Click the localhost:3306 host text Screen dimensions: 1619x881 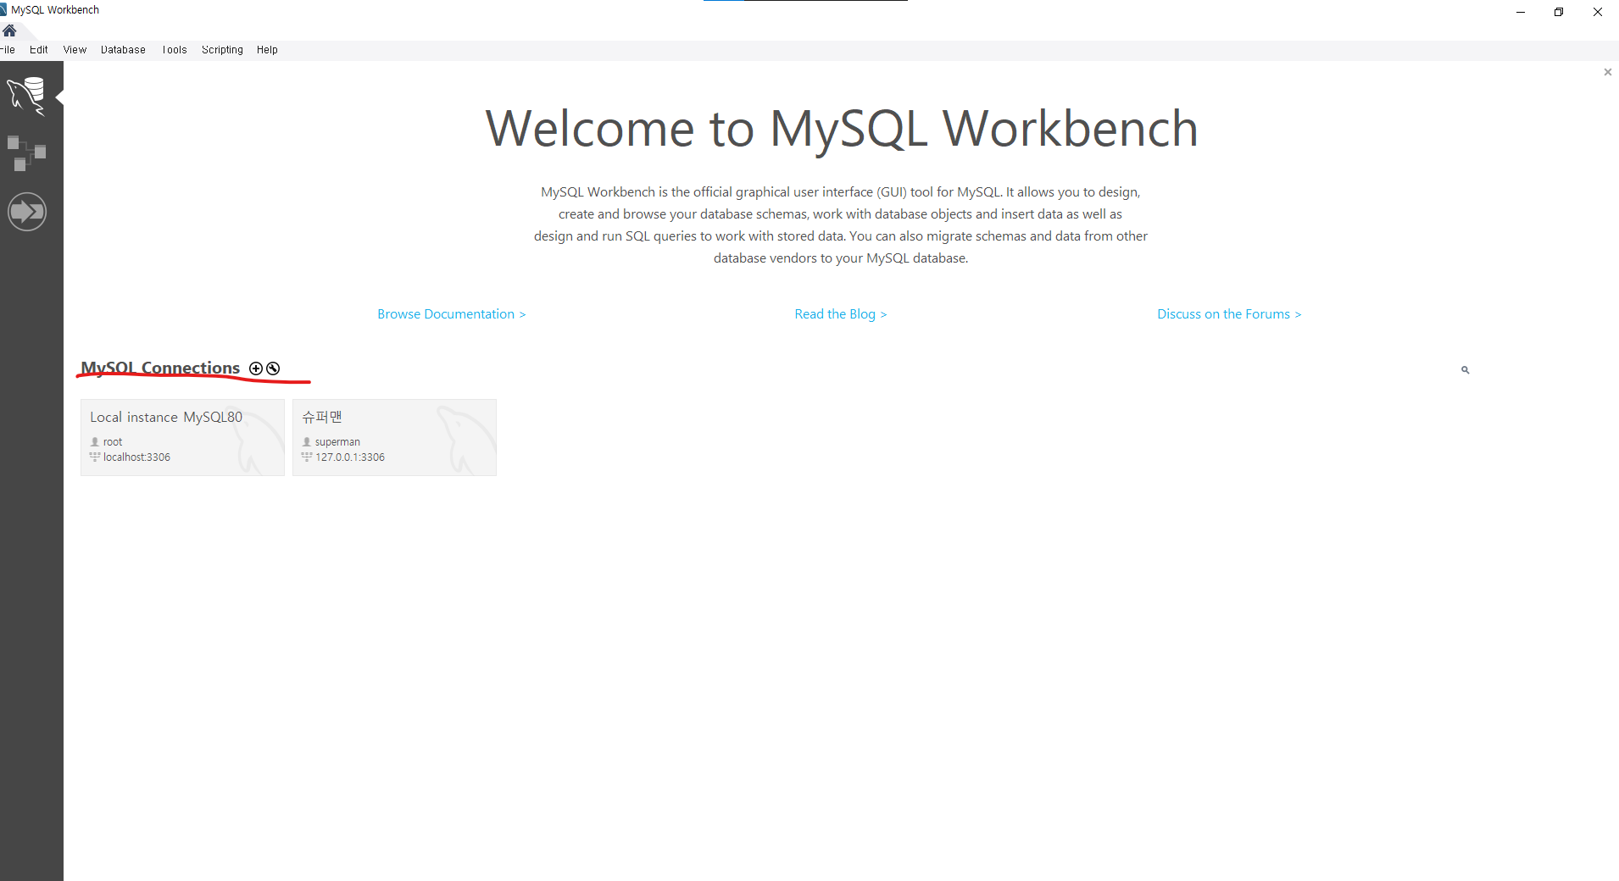(136, 457)
